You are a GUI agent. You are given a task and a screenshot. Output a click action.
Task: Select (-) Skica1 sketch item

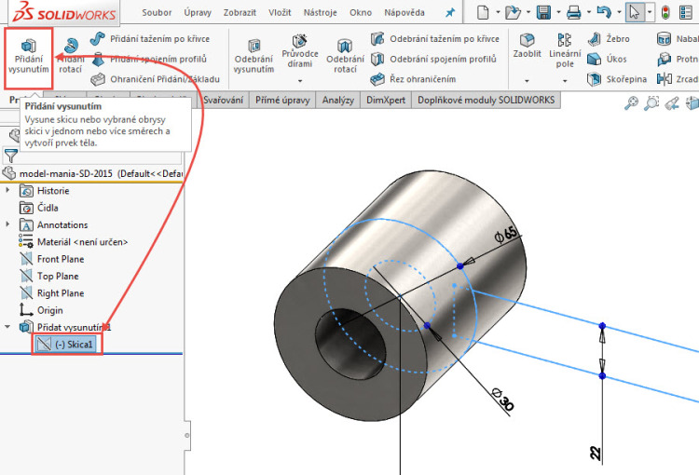(x=66, y=345)
